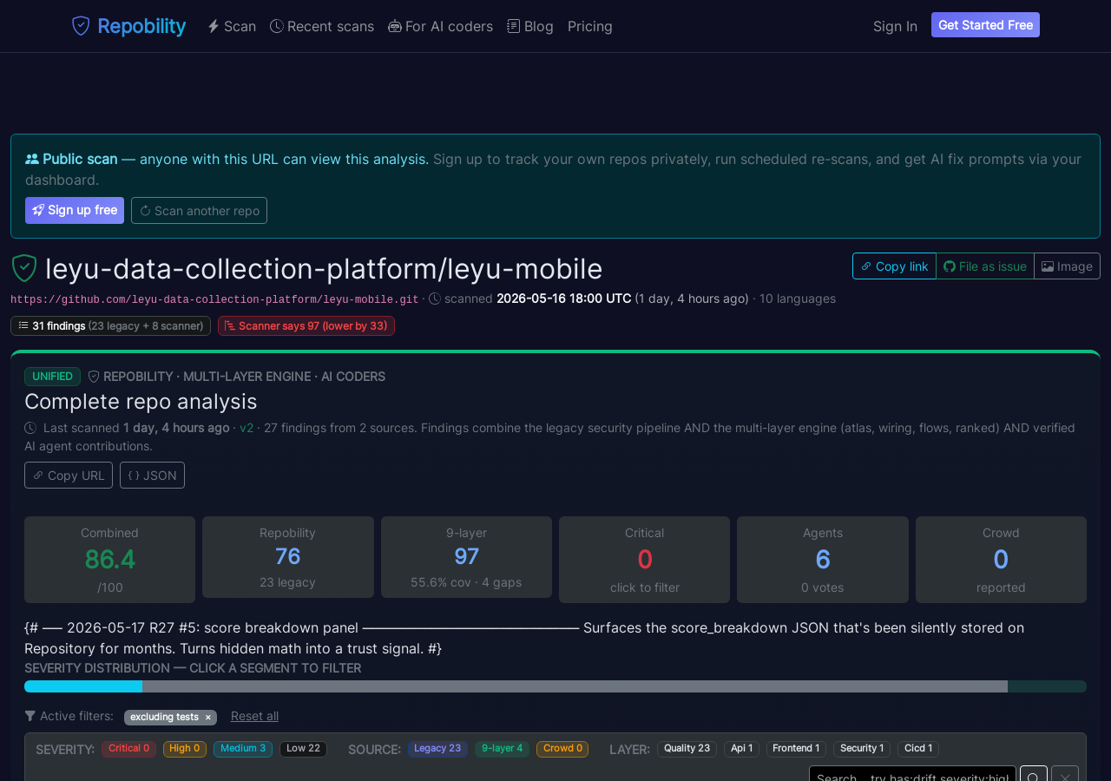Click the Get Started Free button
Viewport: 1111px width, 781px height.
coord(985,25)
